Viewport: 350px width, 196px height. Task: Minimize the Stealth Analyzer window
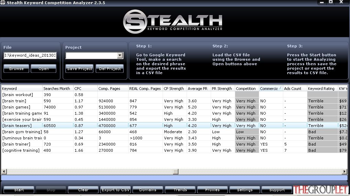pos(322,2)
